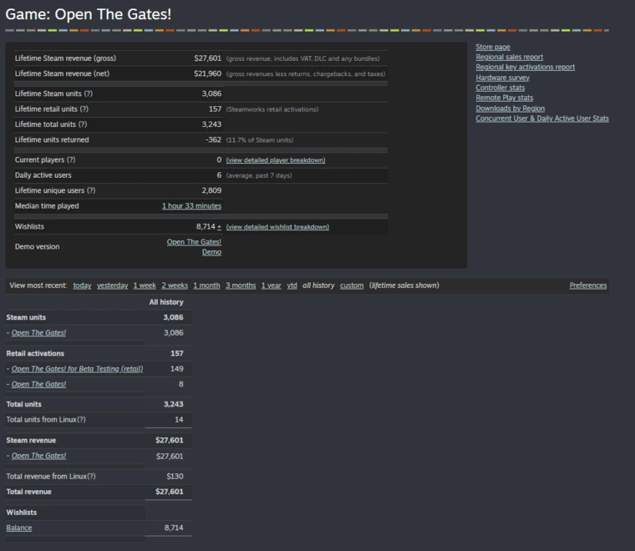This screenshot has height=551, width=635.
Task: Click the help mark next to Current players
Action: click(x=71, y=159)
